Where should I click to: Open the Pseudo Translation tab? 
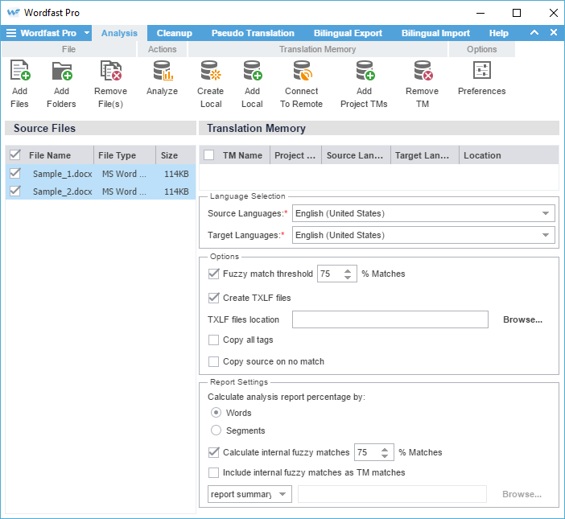(253, 33)
